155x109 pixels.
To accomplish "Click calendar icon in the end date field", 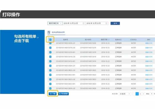I will coord(106,23).
